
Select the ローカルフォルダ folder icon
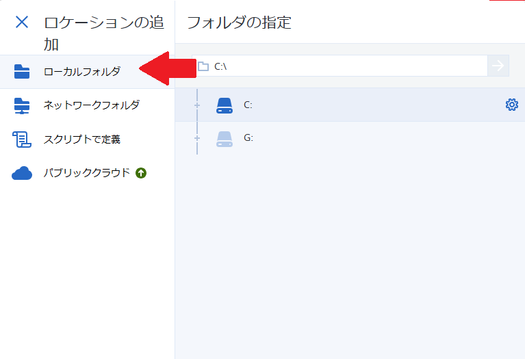pyautogui.click(x=22, y=72)
